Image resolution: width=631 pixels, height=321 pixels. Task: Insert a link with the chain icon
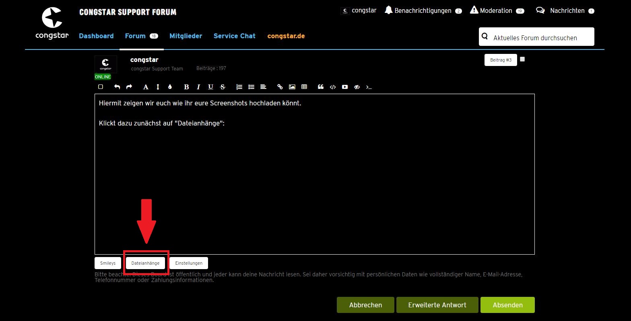tap(280, 87)
